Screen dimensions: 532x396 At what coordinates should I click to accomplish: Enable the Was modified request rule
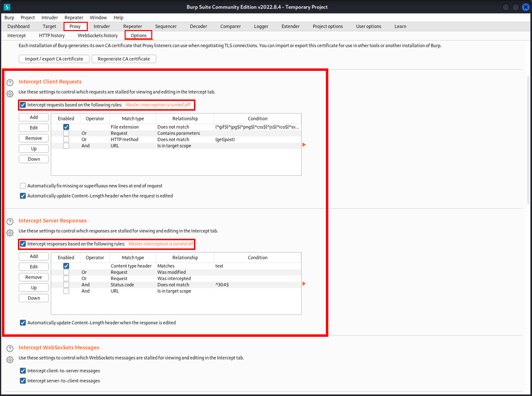66,272
